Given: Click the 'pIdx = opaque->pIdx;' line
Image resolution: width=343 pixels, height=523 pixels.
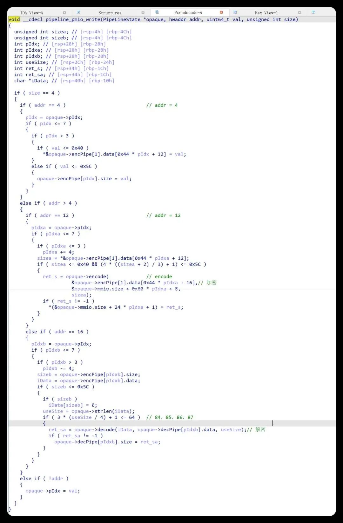Looking at the screenshot, I should click(x=54, y=117).
